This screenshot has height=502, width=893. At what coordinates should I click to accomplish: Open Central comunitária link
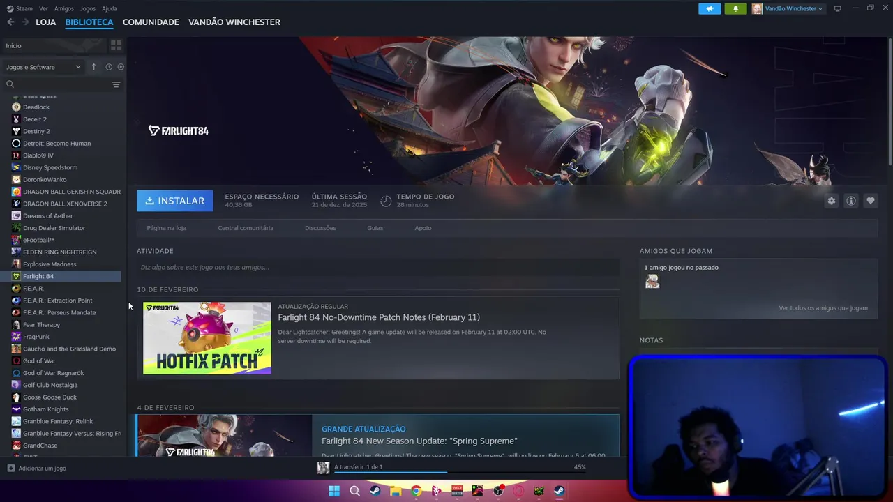tap(246, 228)
